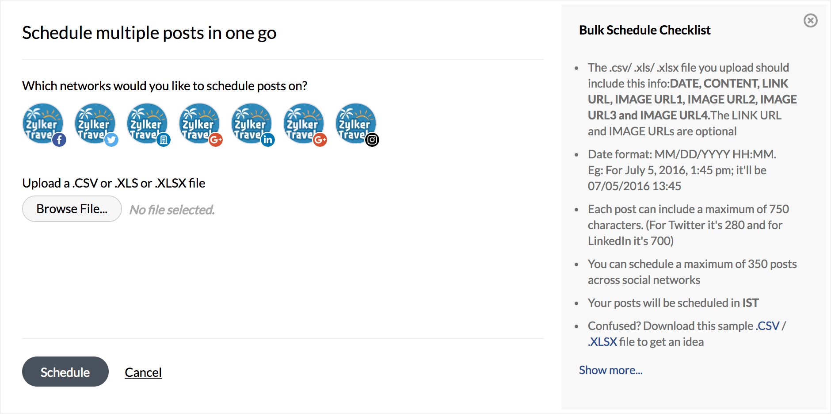Select the Zylker Travel Instagram account

[x=355, y=124]
